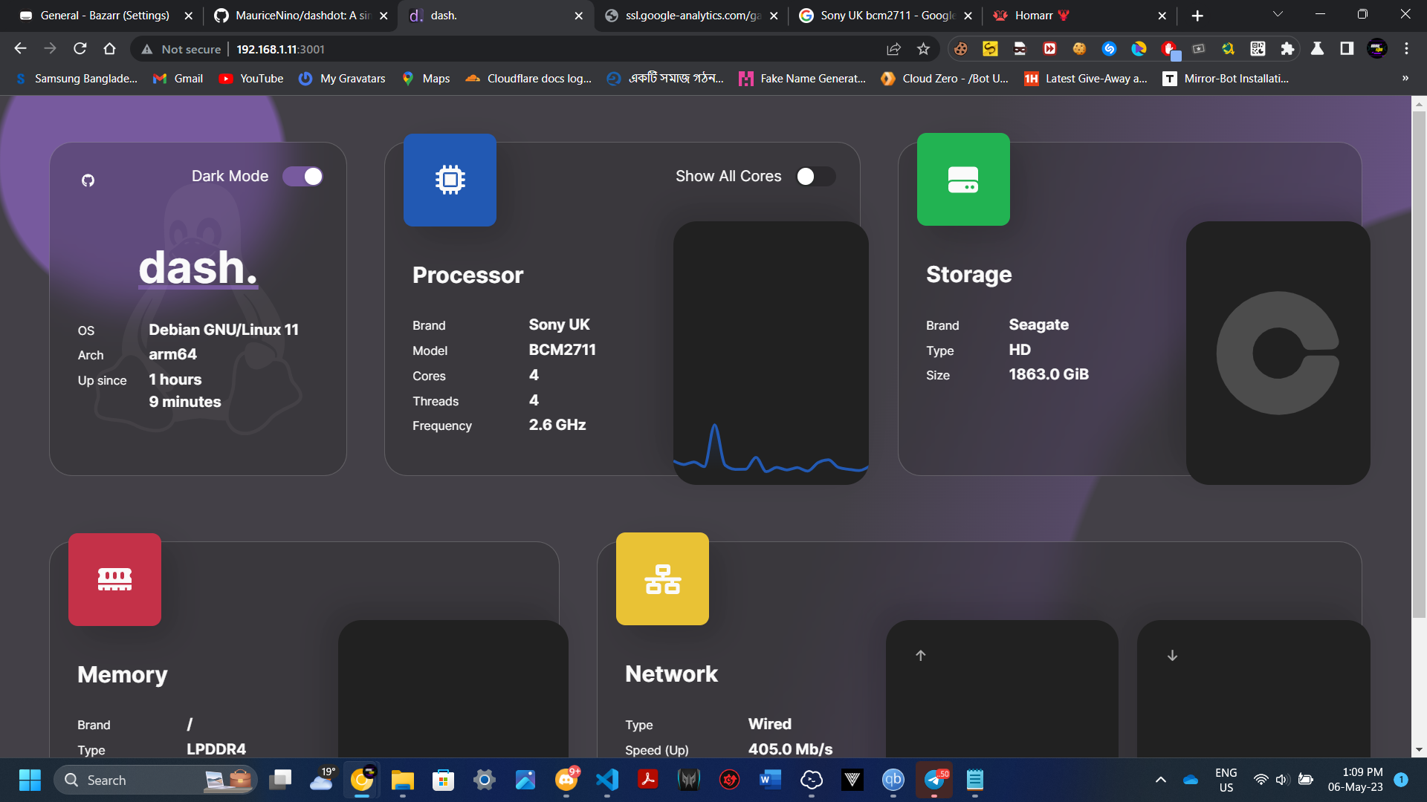
Task: Expand the hidden bookmarks chevron
Action: coord(1405,78)
